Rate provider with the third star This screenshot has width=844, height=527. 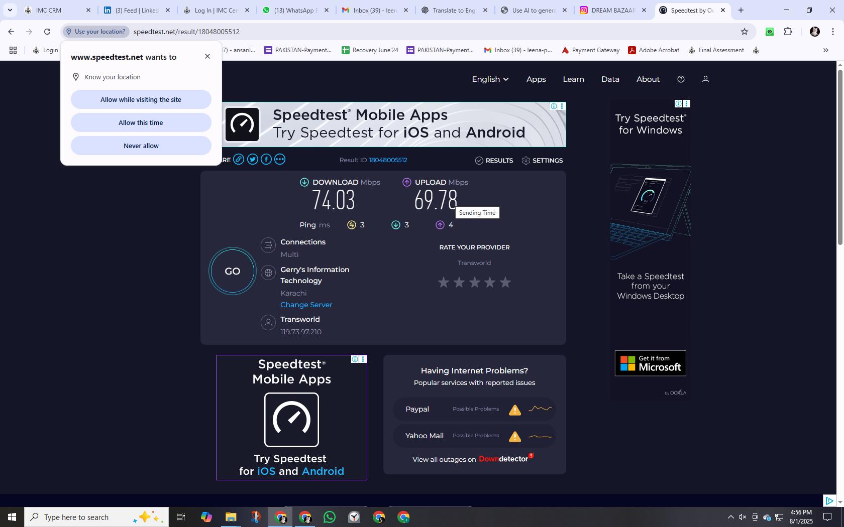[x=475, y=283]
